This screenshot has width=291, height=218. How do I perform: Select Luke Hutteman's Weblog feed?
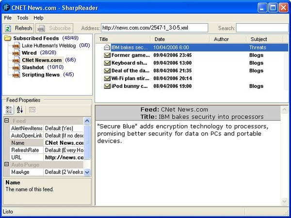[x=49, y=46]
